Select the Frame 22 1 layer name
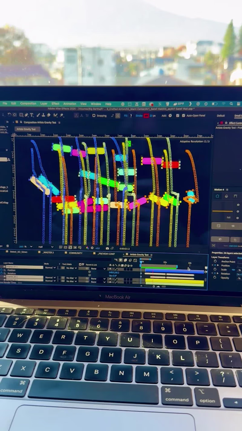Image resolution: width=242 pixels, height=431 pixels. click(x=25, y=267)
